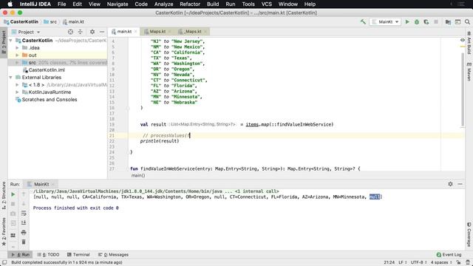Click the 4 spaces indent setting
This screenshot has height=266, width=473.
click(441, 262)
